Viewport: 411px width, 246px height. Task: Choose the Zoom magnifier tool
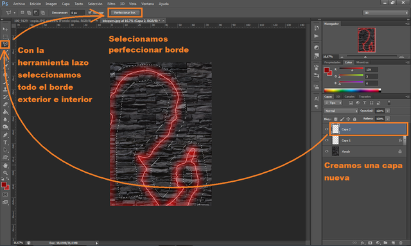[x=5, y=173]
